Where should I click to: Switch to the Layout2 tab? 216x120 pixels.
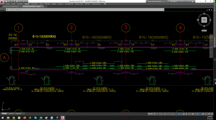pyautogui.click(x=18, y=113)
